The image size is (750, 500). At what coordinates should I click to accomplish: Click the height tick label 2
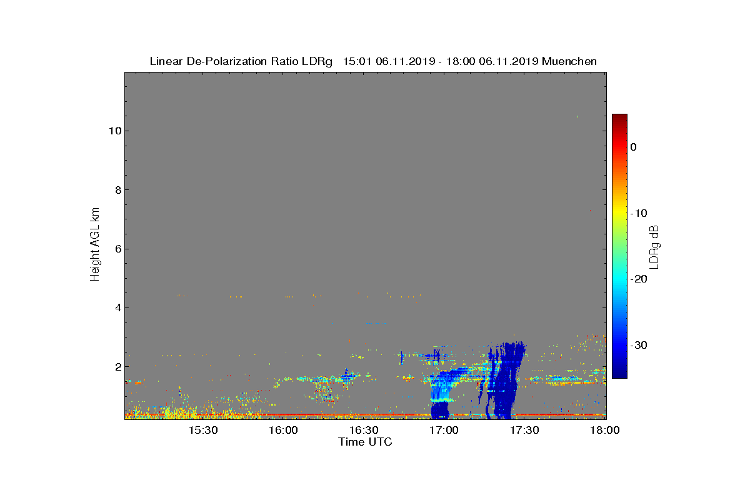click(x=117, y=367)
